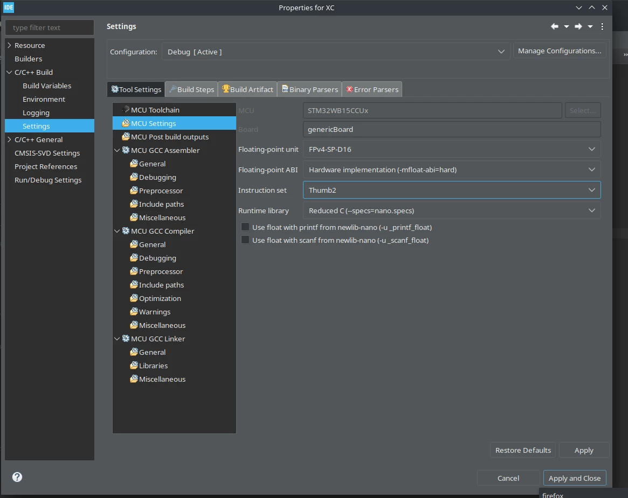The height and width of the screenshot is (498, 628).
Task: Click the Manage Configurations button
Action: click(x=559, y=51)
